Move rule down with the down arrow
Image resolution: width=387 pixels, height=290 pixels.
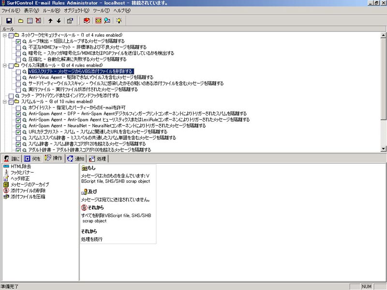pyautogui.click(x=59, y=21)
